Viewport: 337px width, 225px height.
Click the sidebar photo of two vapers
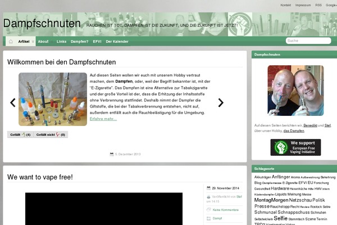(x=295, y=91)
